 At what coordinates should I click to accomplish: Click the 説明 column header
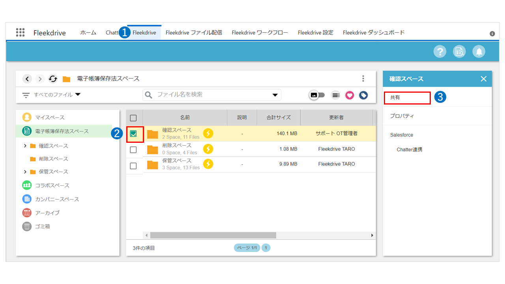click(242, 118)
